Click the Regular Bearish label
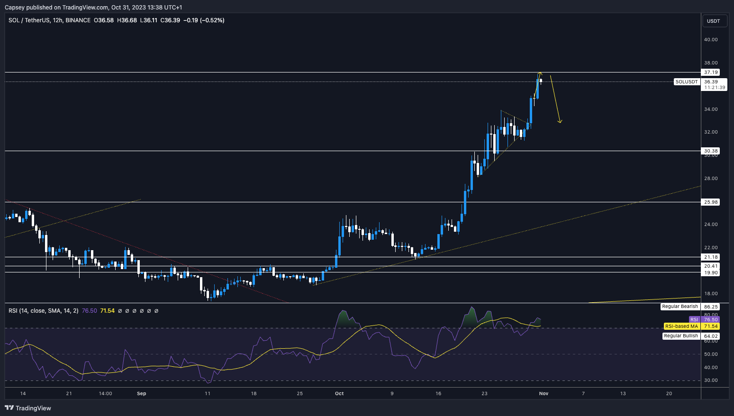This screenshot has height=416, width=734. 680,307
